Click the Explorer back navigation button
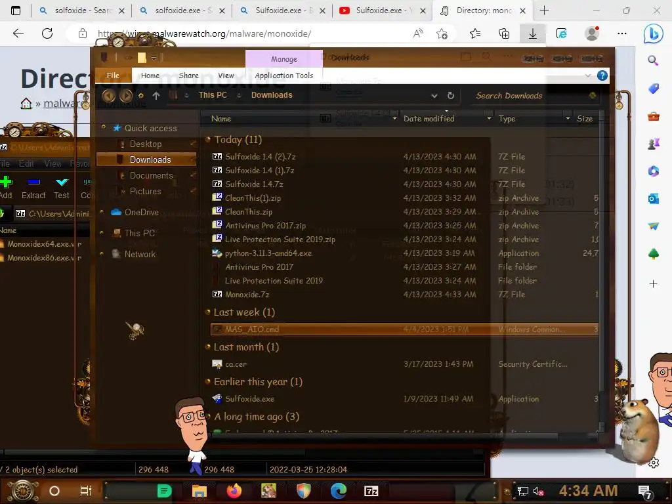Screen dimensions: 672x504 coord(108,96)
